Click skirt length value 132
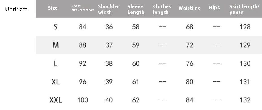Image resolution: width=262 pixels, height=110 pixels. pyautogui.click(x=245, y=100)
